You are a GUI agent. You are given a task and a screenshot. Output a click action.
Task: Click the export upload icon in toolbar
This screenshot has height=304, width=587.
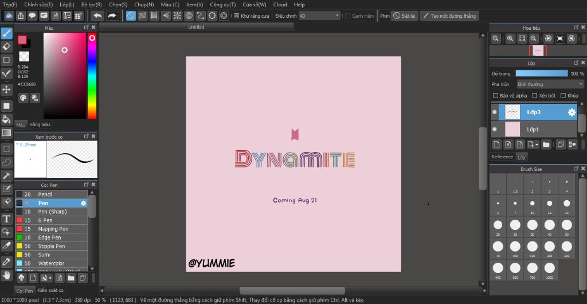click(21, 15)
